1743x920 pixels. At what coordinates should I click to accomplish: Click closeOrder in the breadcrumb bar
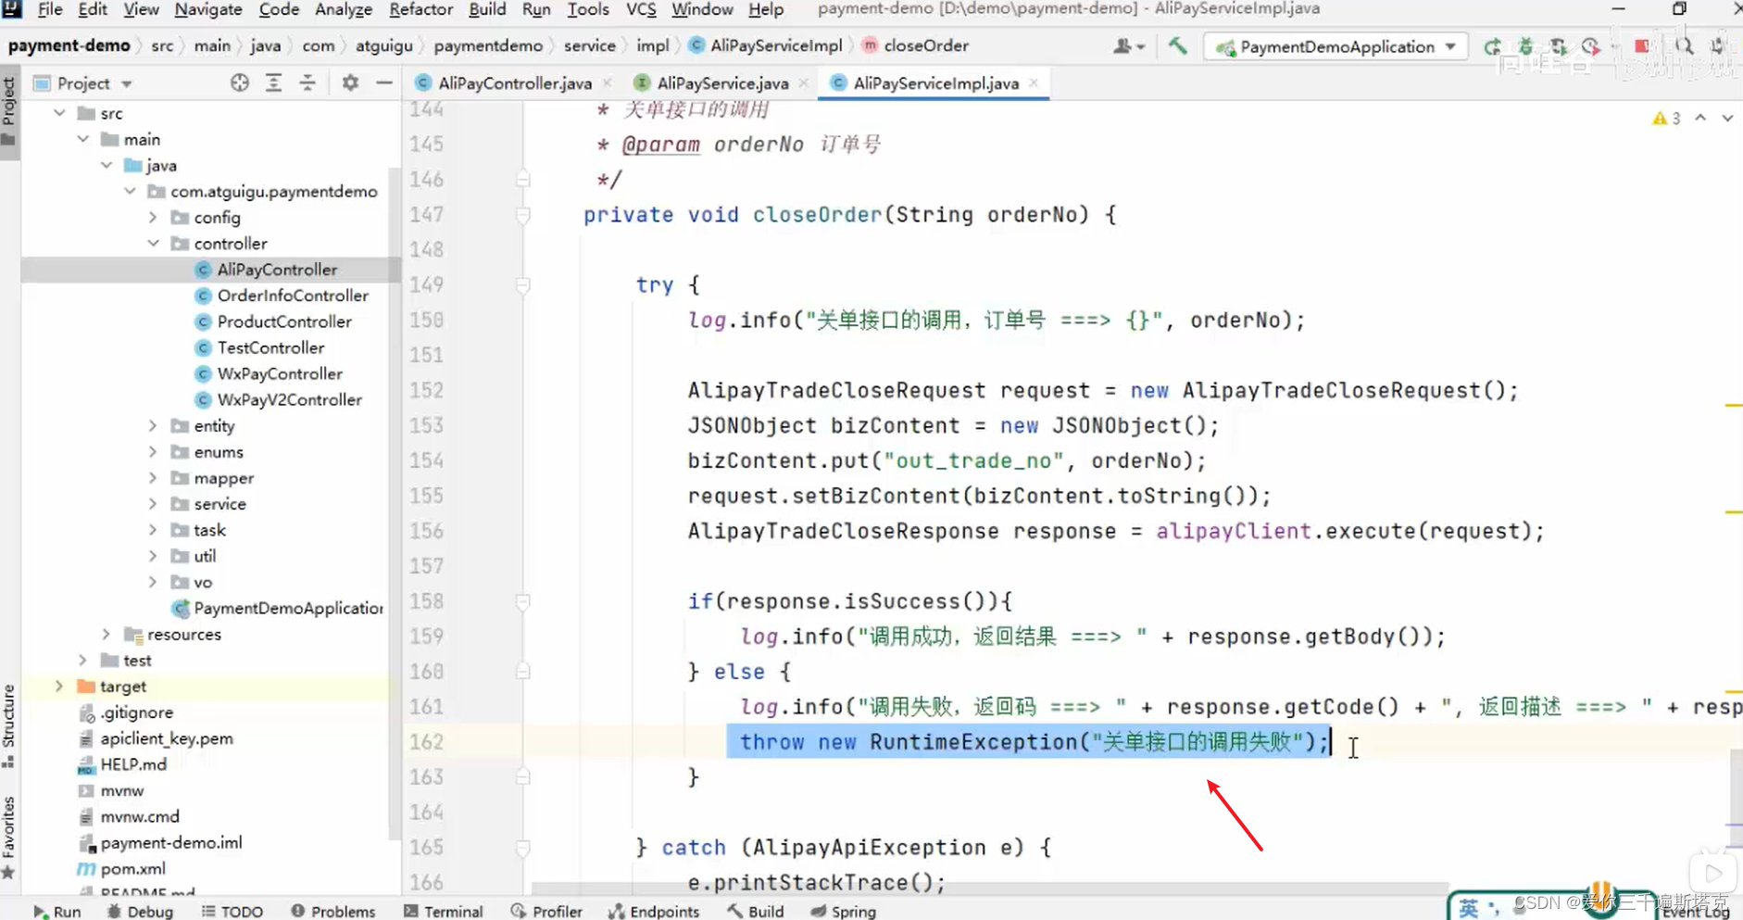click(x=926, y=45)
